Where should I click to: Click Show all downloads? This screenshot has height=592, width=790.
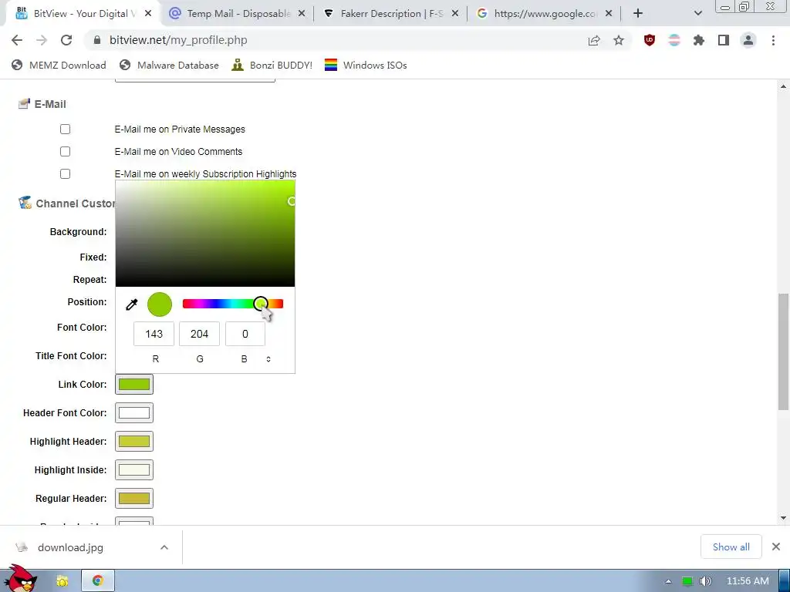[x=731, y=547]
